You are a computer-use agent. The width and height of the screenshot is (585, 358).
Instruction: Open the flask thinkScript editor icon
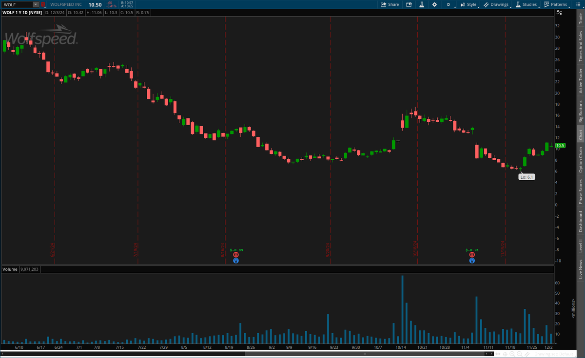tap(422, 4)
